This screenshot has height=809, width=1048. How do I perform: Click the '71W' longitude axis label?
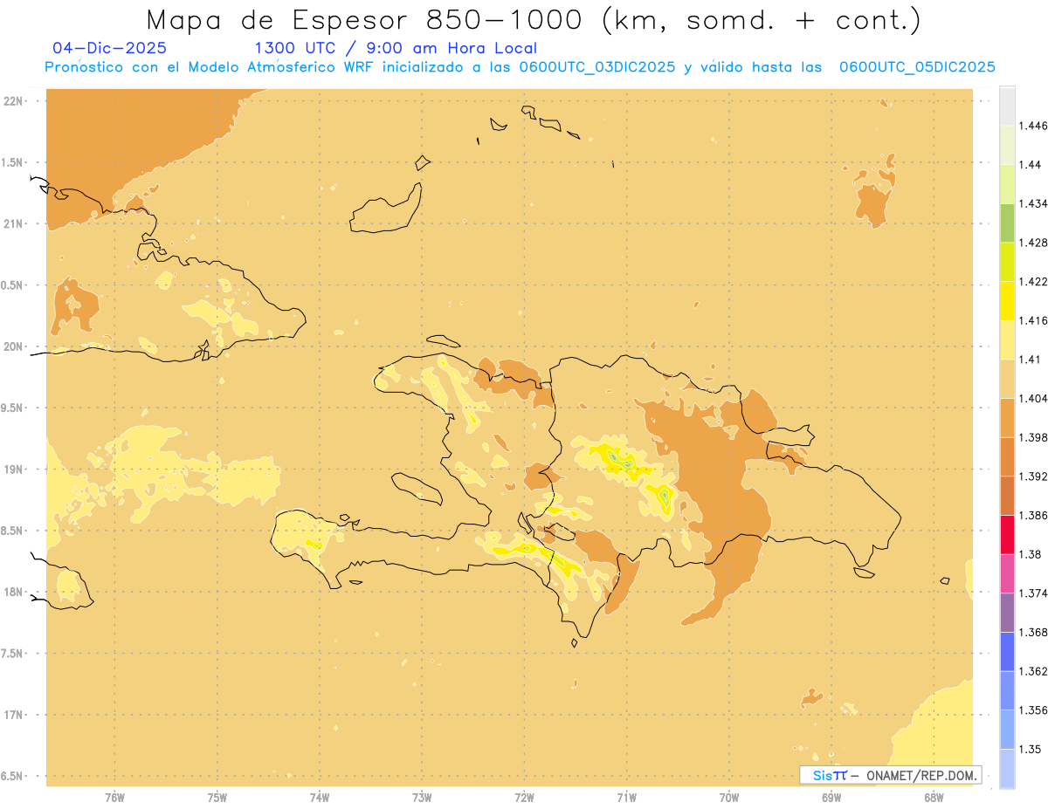tap(626, 798)
